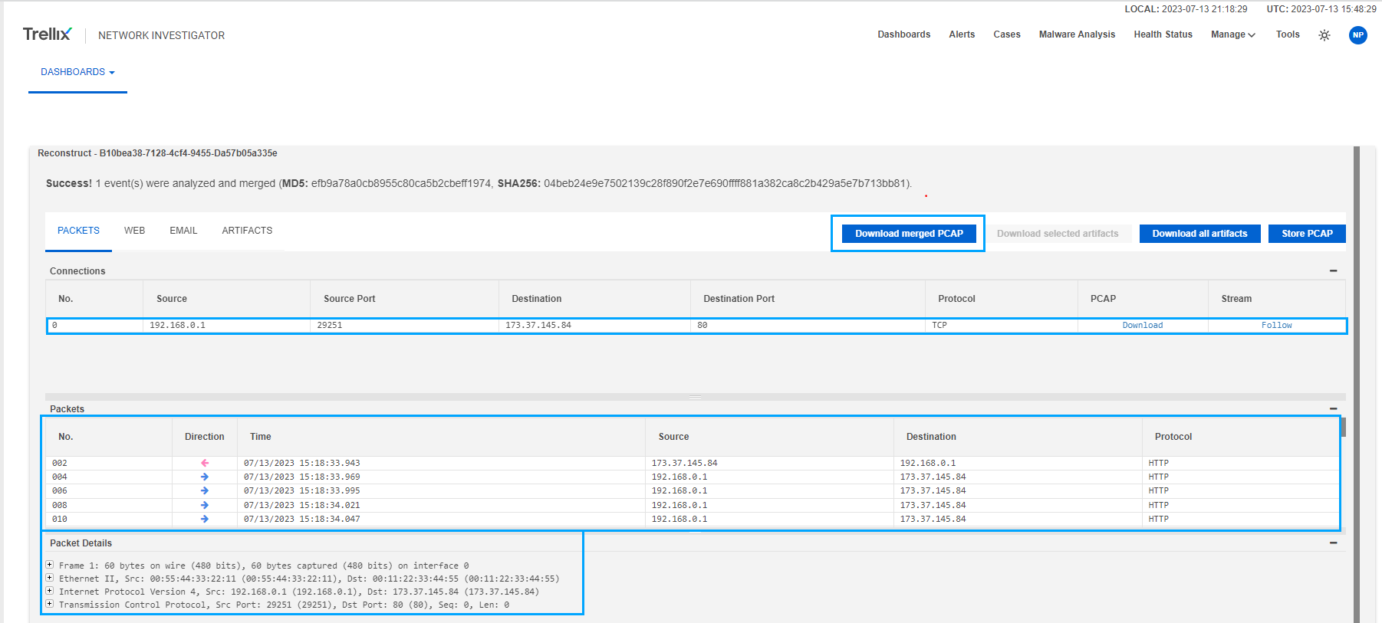The image size is (1382, 623).
Task: Switch to the WEB tab
Action: click(x=134, y=231)
